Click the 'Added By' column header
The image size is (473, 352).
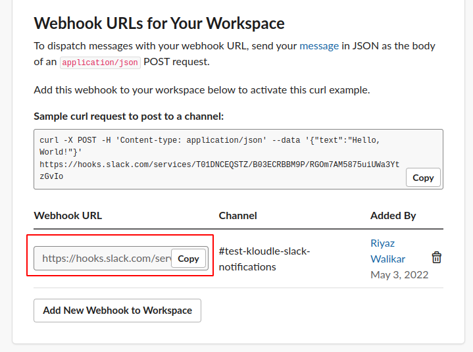393,216
